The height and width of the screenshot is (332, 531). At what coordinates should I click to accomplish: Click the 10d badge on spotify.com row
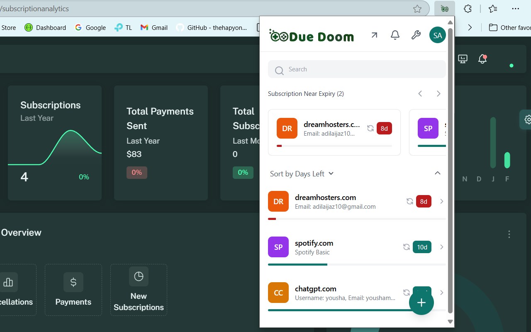coord(422,247)
